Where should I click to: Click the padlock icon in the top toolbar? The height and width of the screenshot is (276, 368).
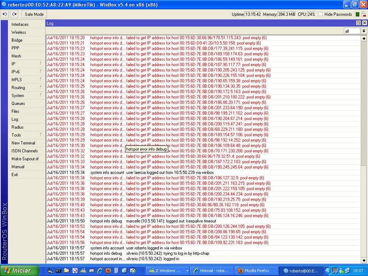coord(363,14)
